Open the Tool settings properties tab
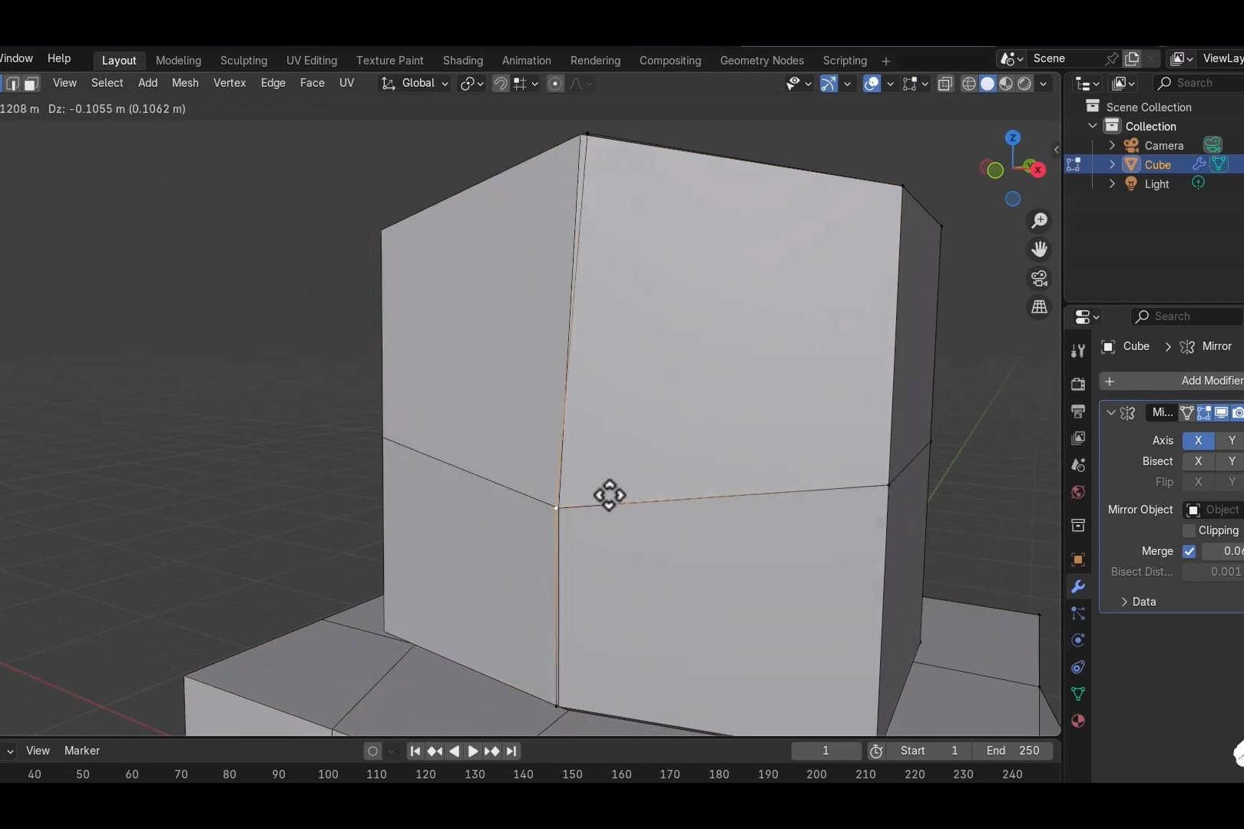The image size is (1244, 829). tap(1077, 351)
